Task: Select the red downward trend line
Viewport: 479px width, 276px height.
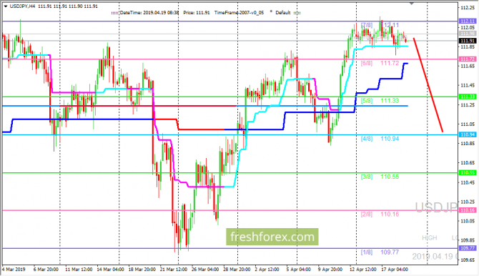Action: click(x=428, y=85)
